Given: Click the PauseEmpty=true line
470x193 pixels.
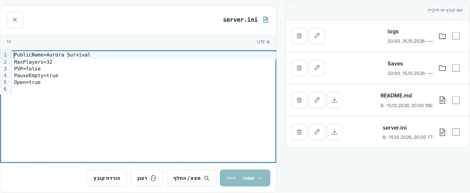Looking at the screenshot, I should click(36, 76).
